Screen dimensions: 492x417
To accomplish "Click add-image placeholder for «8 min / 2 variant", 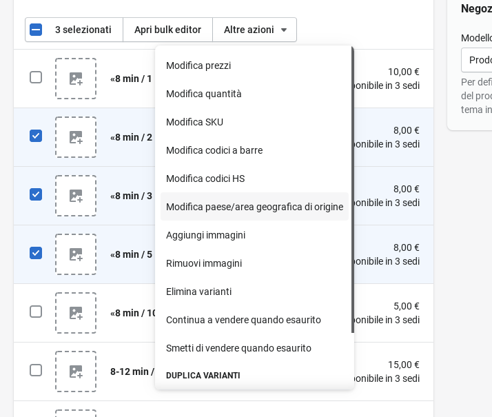I will click(76, 137).
